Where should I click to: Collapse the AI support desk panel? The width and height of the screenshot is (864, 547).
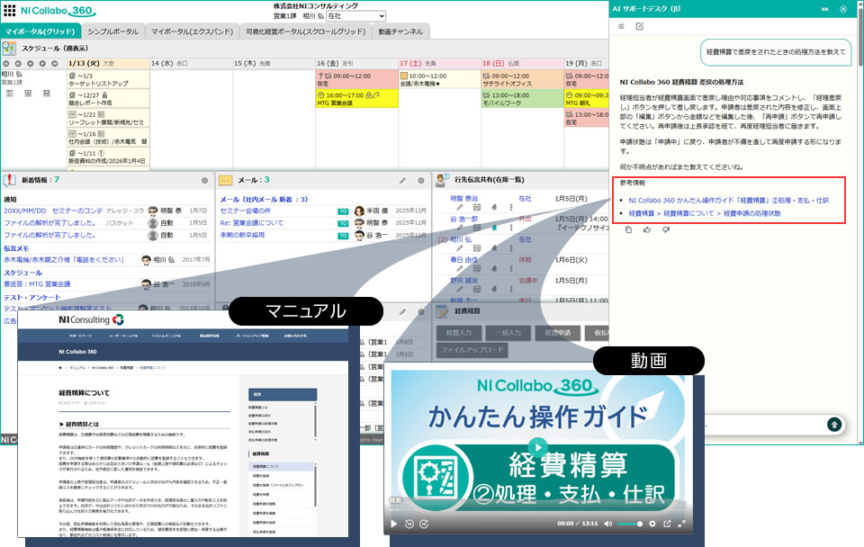point(824,8)
